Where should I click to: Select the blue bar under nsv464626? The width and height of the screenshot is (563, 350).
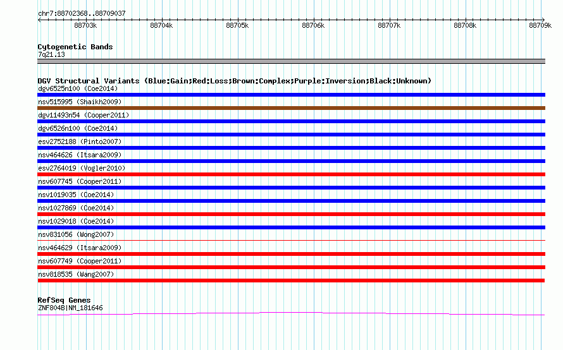[291, 161]
